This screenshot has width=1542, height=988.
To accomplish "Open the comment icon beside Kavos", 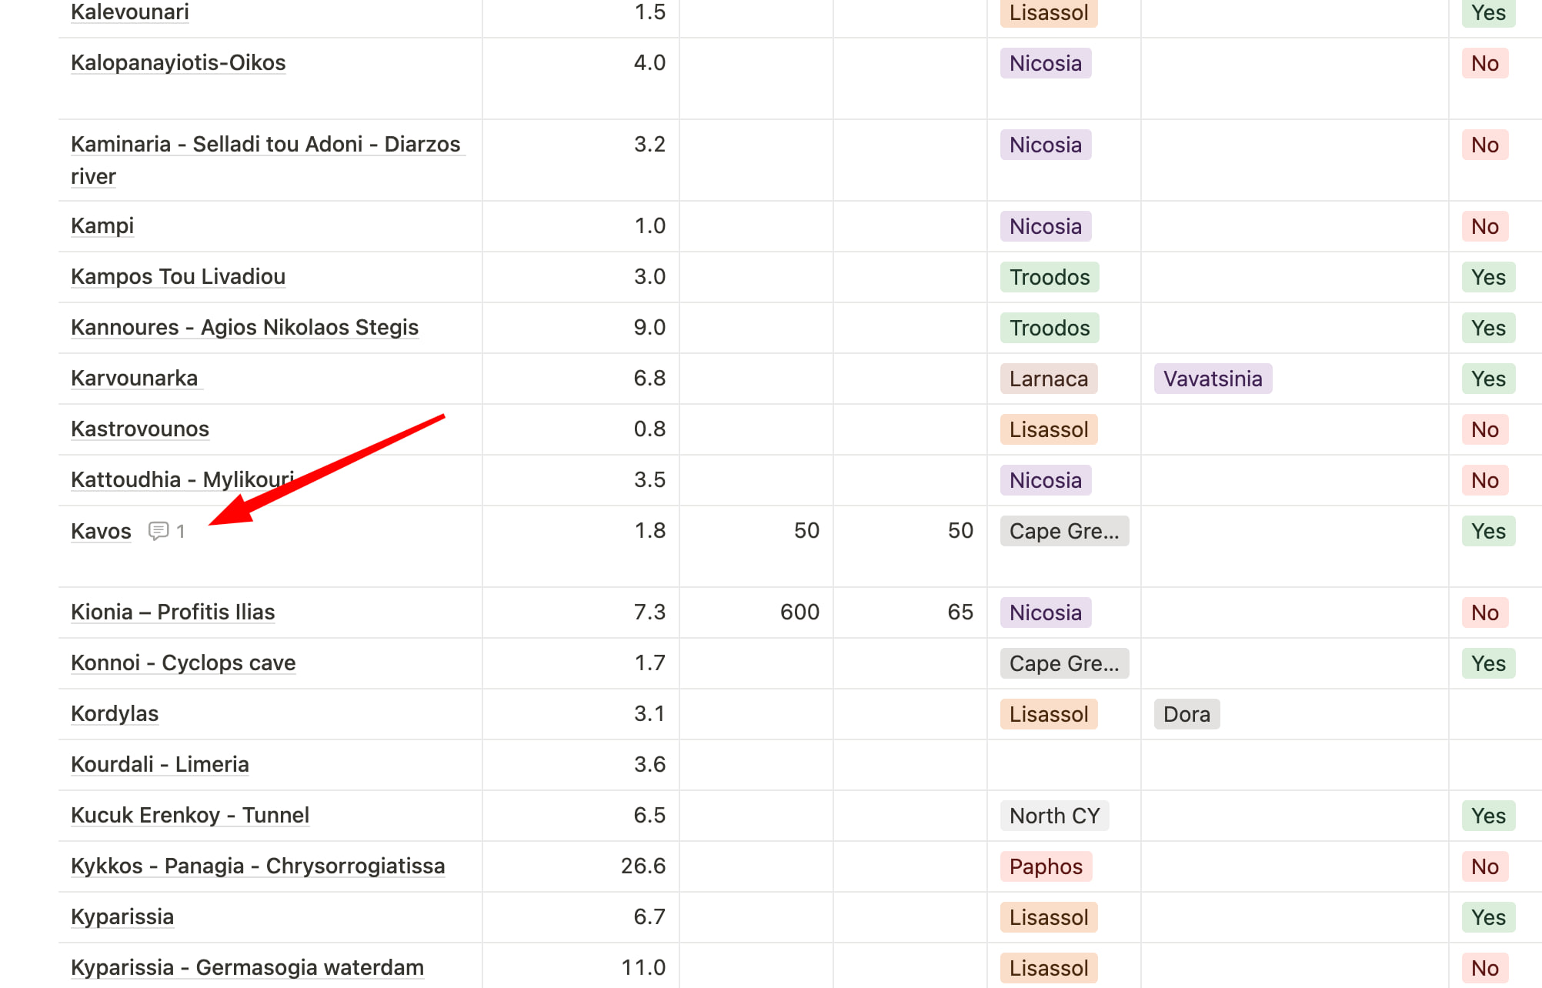I will pyautogui.click(x=159, y=531).
